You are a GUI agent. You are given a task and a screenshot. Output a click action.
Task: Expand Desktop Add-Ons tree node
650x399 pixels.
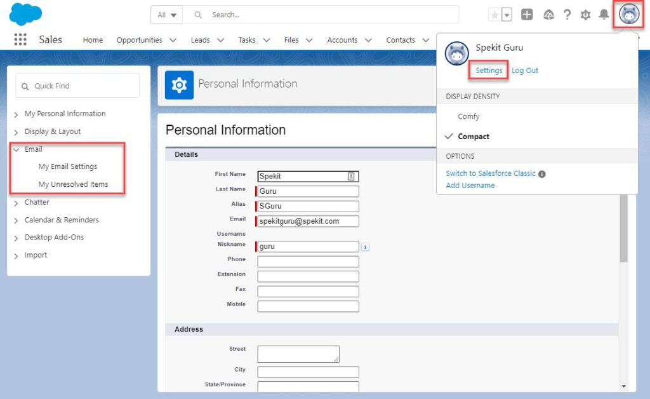pos(16,238)
